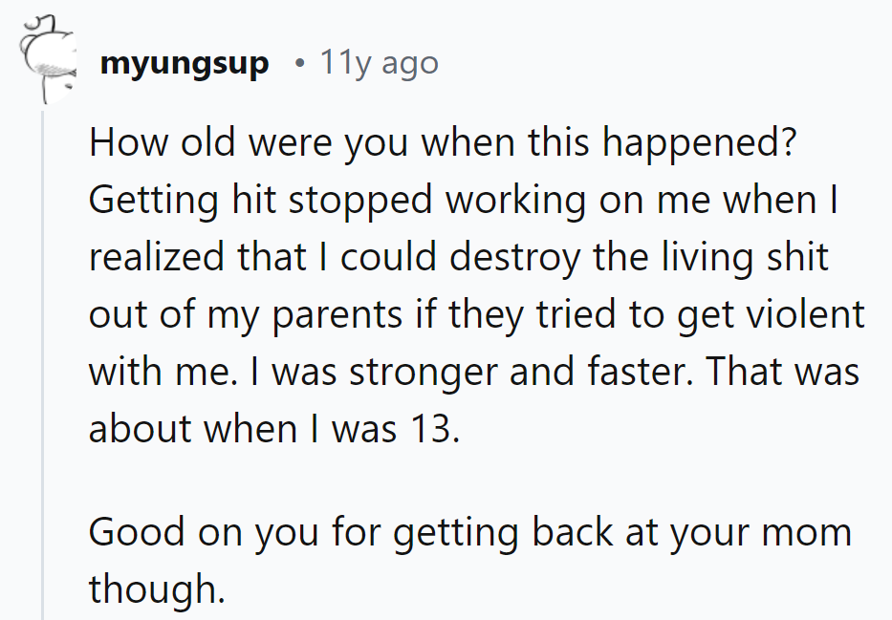Click the "11y ago" comment timestamp
This screenshot has height=620, width=892.
click(x=380, y=64)
